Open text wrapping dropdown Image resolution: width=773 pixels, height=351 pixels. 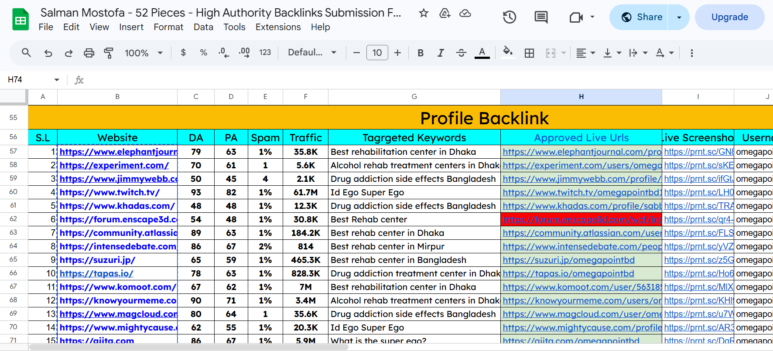click(x=638, y=53)
